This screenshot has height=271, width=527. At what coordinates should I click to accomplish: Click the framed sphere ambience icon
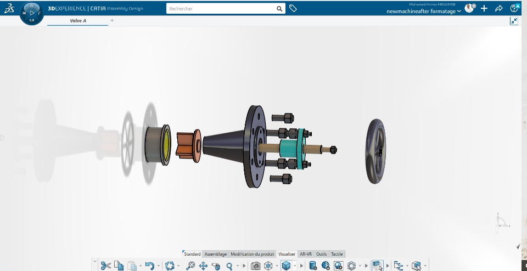pyautogui.click(x=339, y=266)
